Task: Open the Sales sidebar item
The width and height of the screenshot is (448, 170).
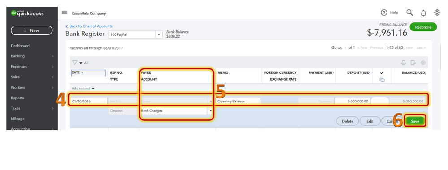Action: tap(15, 77)
